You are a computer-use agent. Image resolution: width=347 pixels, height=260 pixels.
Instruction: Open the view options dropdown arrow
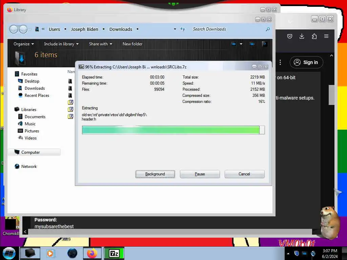point(241,44)
